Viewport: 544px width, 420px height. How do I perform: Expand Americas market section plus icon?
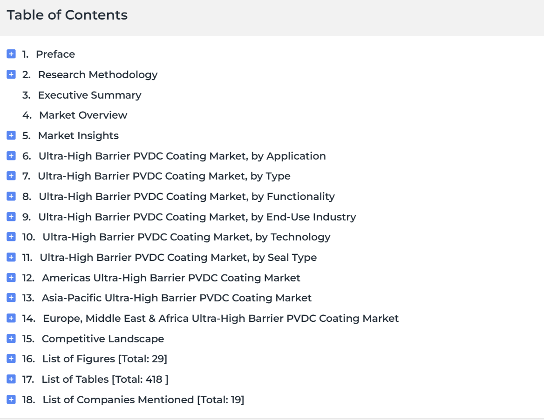pos(11,278)
